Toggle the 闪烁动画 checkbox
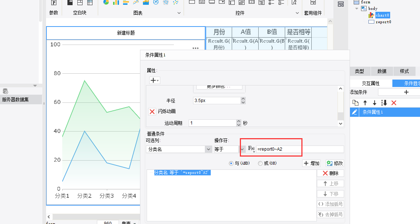420x224 pixels. [x=152, y=112]
